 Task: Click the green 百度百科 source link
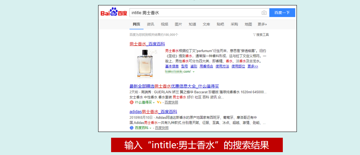click(x=141, y=128)
